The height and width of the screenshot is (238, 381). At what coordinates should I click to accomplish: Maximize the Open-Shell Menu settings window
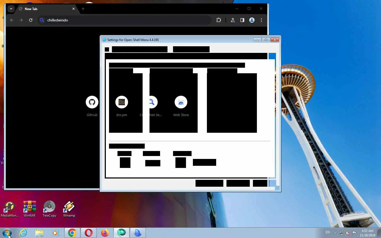[266, 40]
